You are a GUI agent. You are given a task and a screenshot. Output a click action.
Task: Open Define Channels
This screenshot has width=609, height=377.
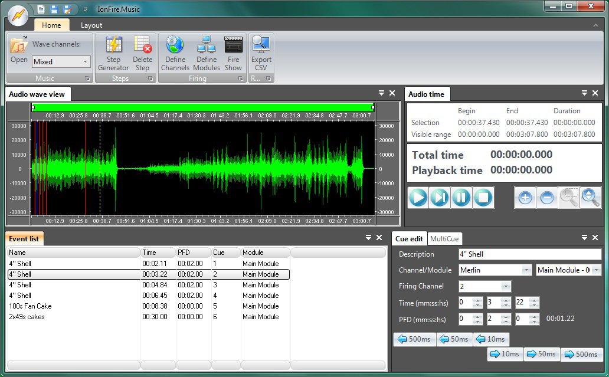(x=175, y=54)
